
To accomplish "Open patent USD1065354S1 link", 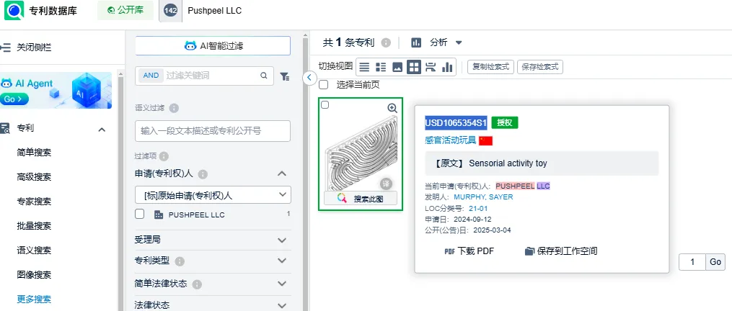I will tap(456, 123).
